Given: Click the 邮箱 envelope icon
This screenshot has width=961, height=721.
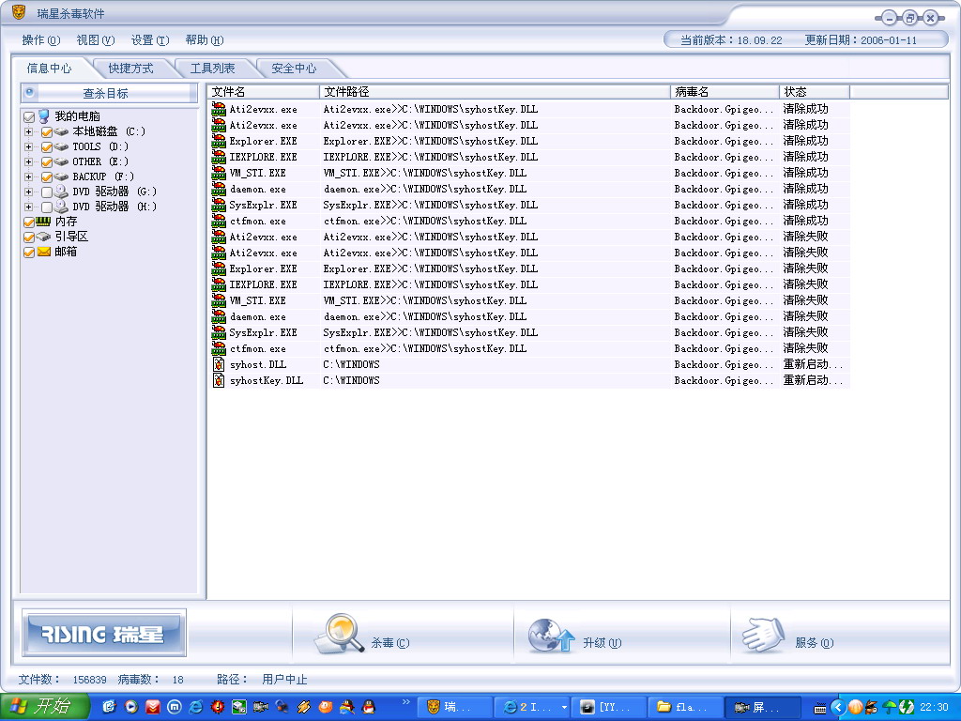Looking at the screenshot, I should coord(43,252).
